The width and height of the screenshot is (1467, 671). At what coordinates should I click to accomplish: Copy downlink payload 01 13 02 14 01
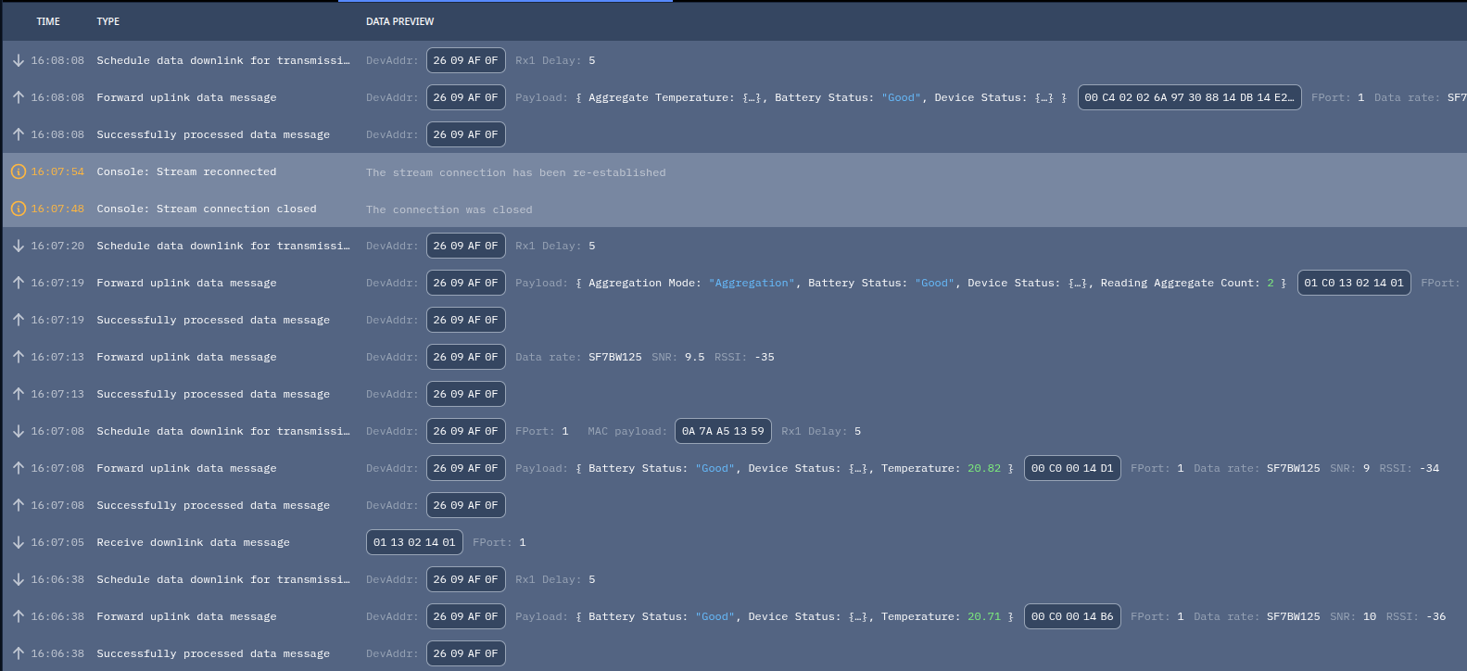tap(414, 542)
